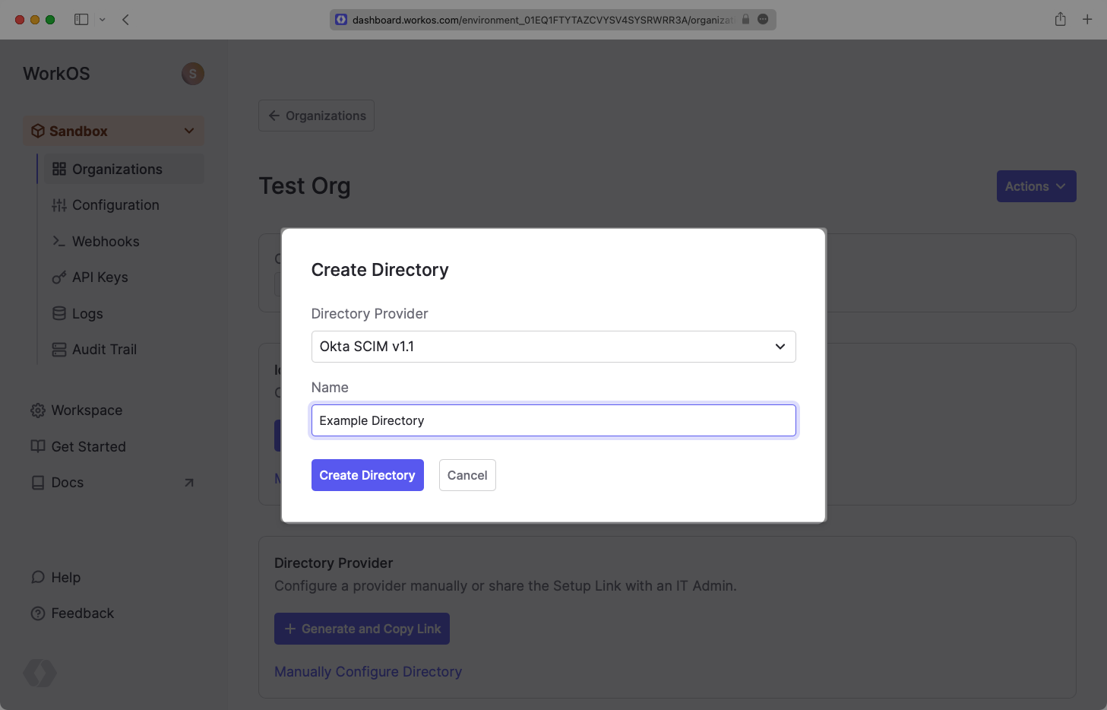Screen dimensions: 1107x710
Task: Click the Organizations grid icon in sidebar
Action: [x=59, y=170]
